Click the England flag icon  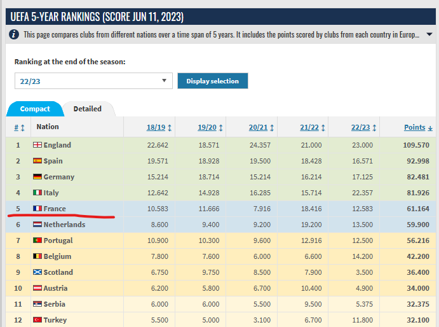click(37, 145)
